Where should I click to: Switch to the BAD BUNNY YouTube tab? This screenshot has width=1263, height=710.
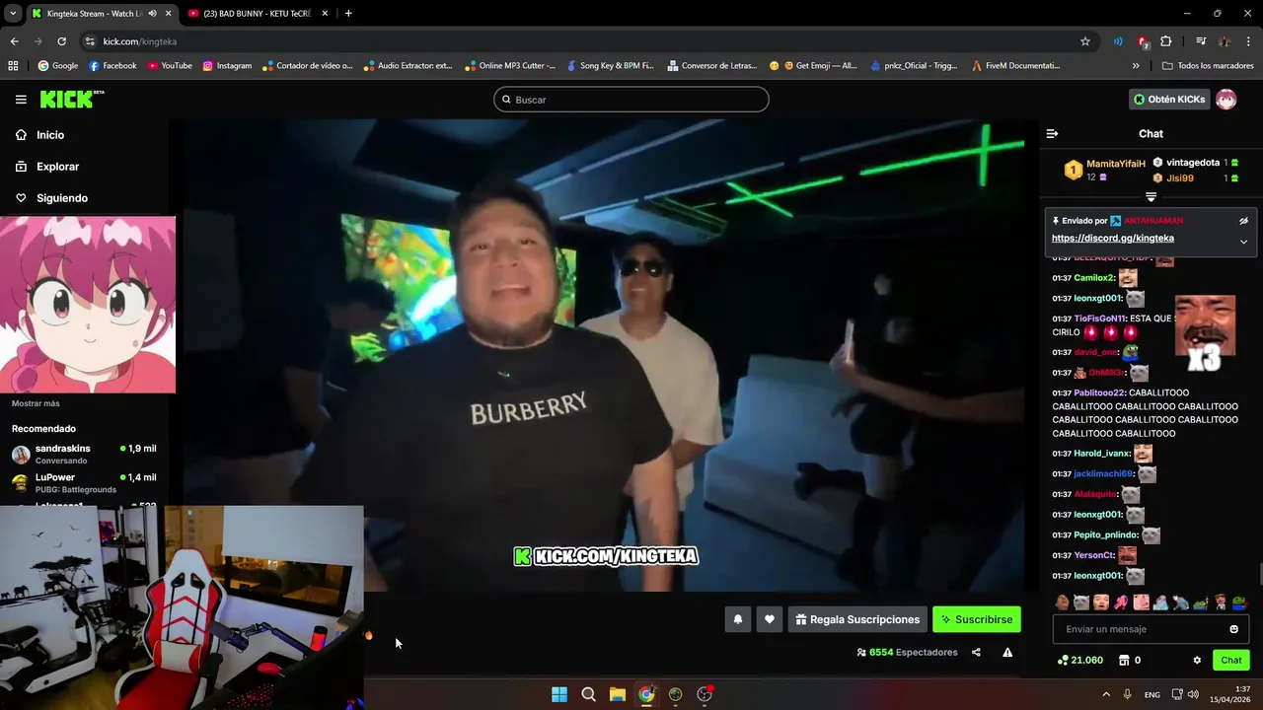click(257, 13)
